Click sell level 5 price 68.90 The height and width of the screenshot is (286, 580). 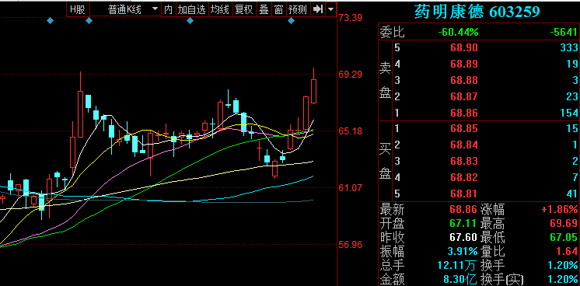coord(464,47)
